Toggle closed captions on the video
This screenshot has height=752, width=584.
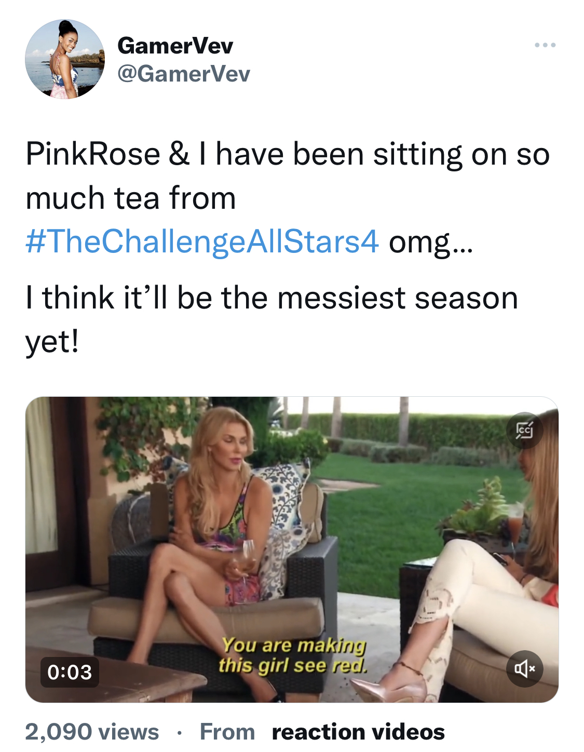[x=524, y=430]
